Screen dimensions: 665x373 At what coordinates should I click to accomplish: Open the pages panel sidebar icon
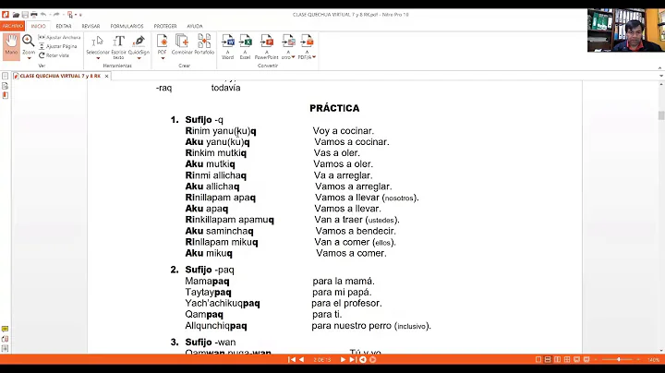pyautogui.click(x=6, y=77)
